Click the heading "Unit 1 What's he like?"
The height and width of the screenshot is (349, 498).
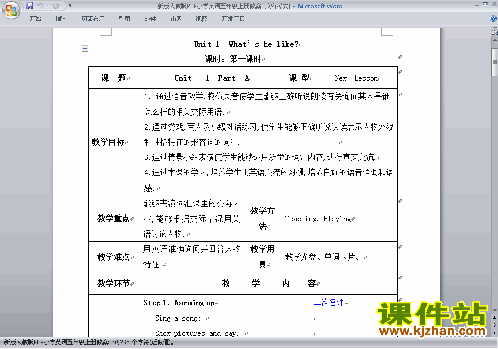coord(246,44)
